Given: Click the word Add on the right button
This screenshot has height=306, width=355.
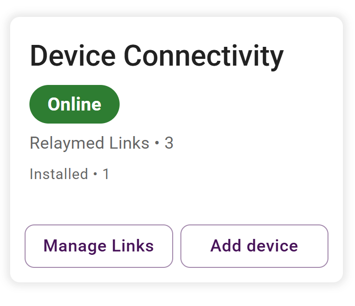Looking at the screenshot, I should pos(226,246).
